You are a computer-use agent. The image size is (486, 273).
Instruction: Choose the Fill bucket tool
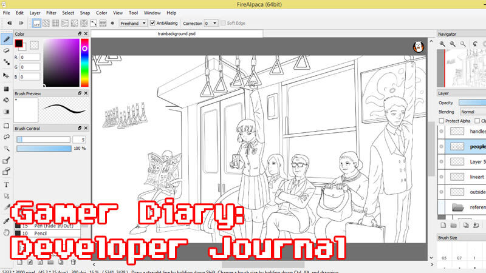pos(6,99)
